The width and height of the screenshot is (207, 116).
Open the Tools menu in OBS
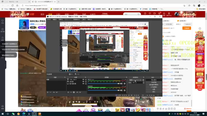tap(84, 20)
